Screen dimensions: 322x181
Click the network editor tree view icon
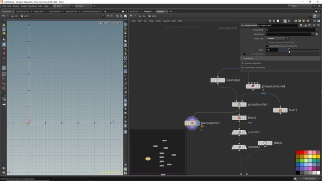274,21
